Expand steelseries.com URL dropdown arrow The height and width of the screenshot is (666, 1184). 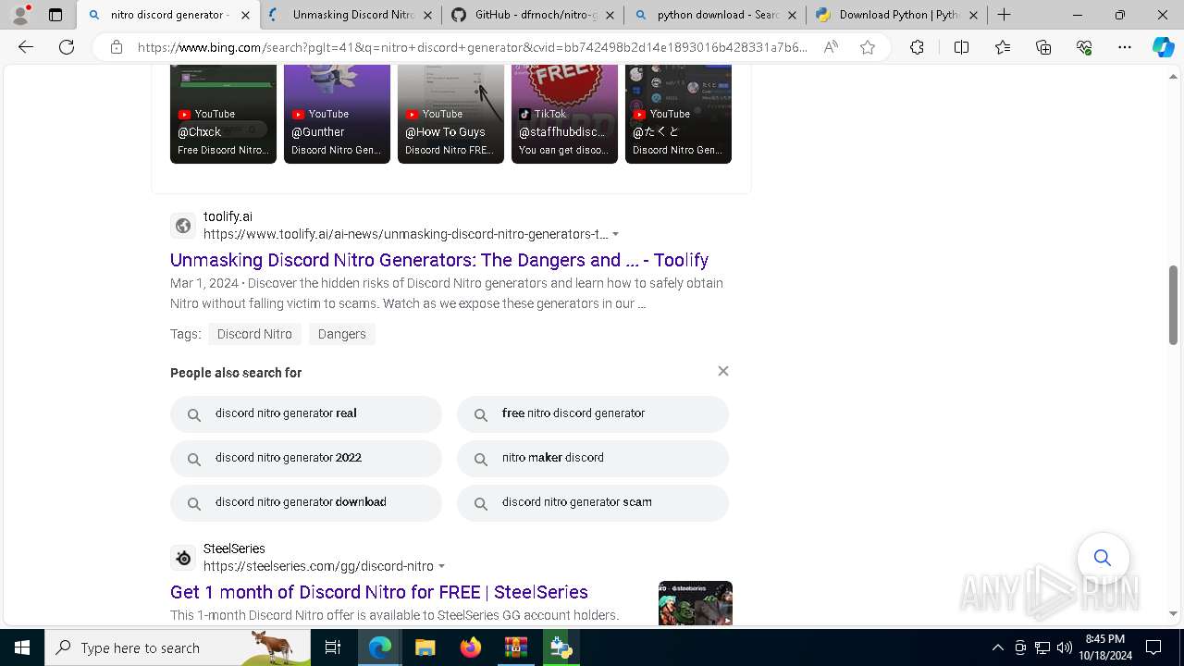[x=442, y=566]
